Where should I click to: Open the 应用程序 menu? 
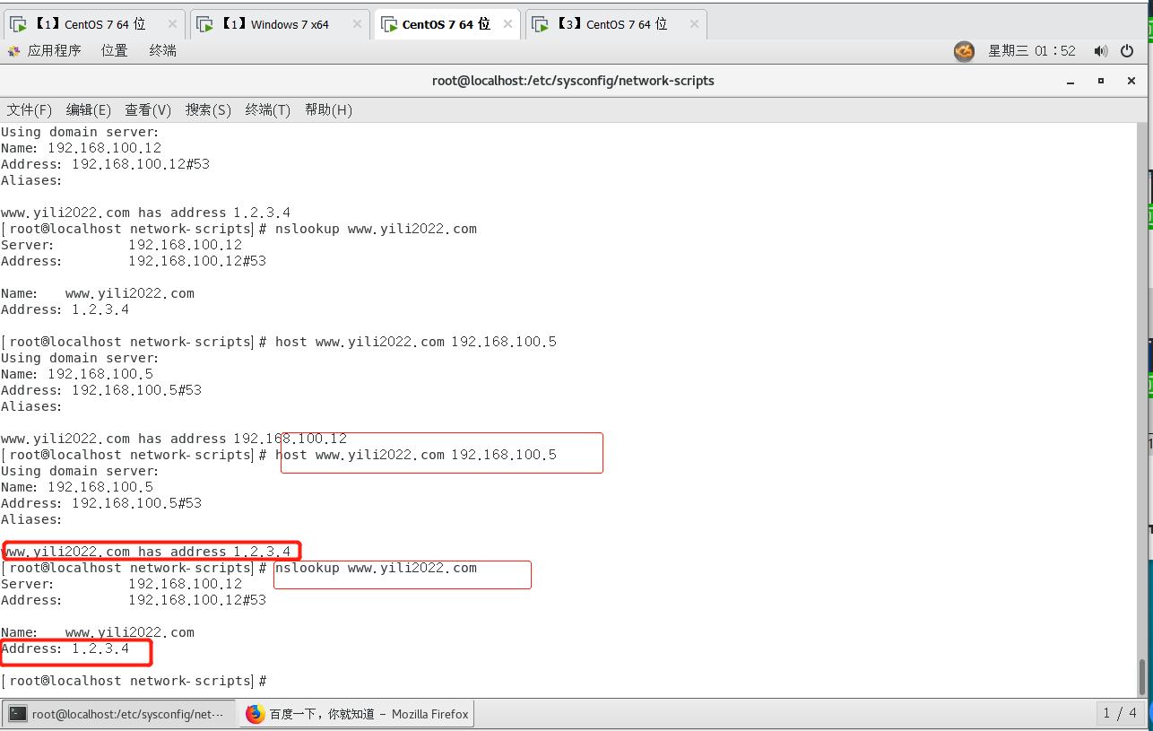pos(54,51)
